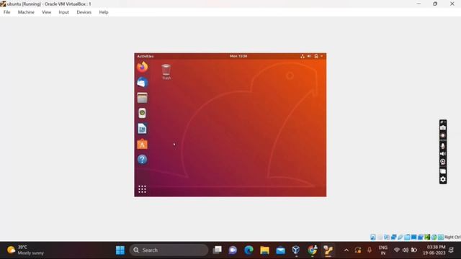
Task: Open the Help menu
Action: tap(104, 12)
